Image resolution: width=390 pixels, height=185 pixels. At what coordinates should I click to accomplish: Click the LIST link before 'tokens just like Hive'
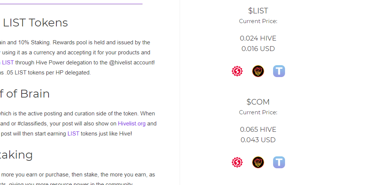point(73,134)
